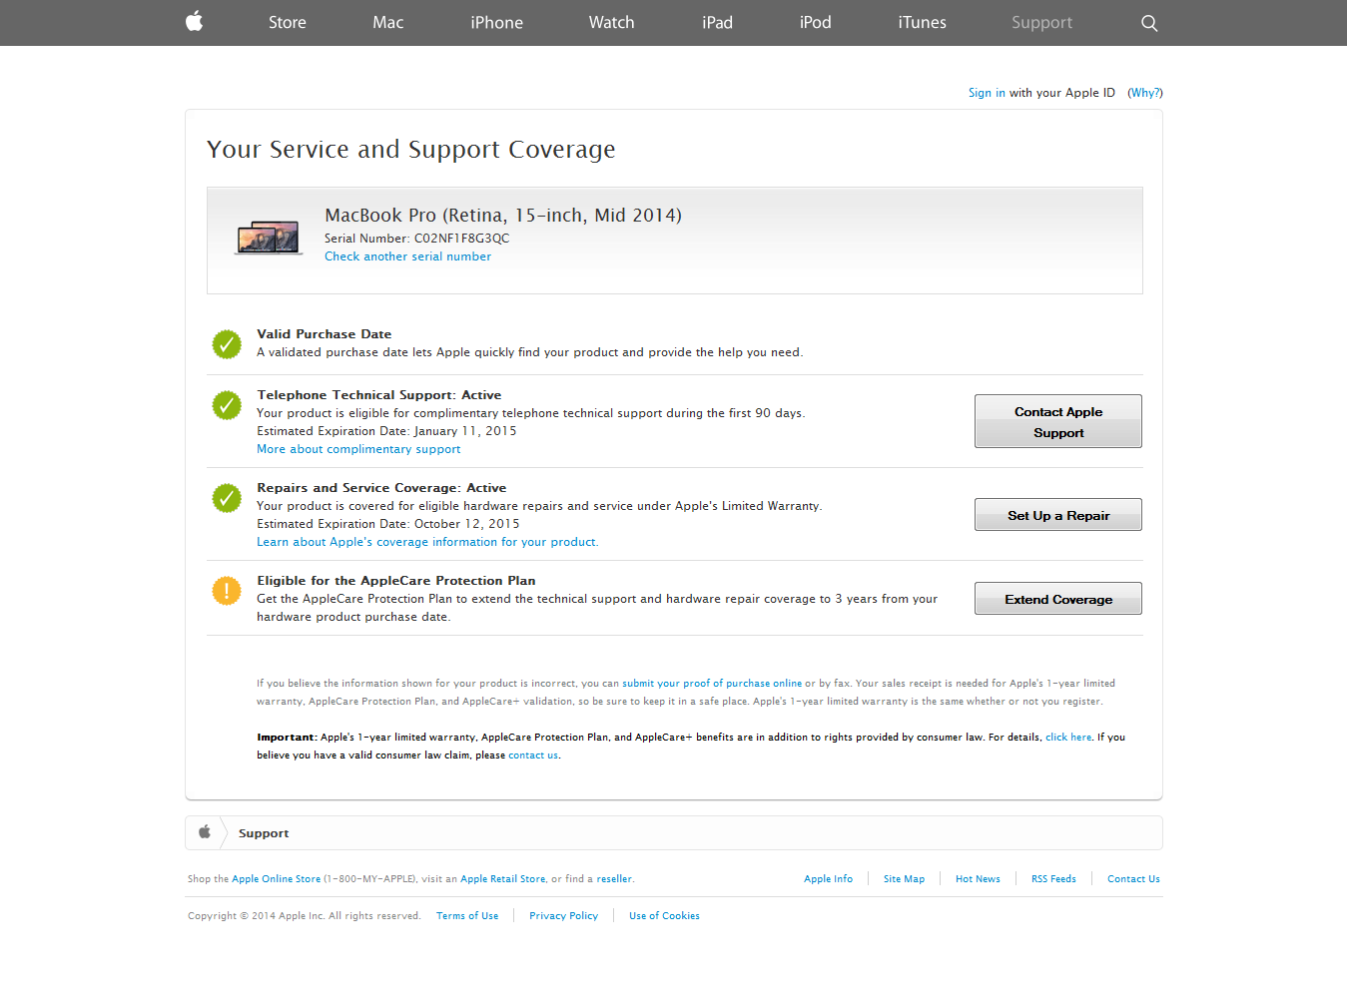Open Learn about Apple's coverage information link
This screenshot has width=1347, height=1006.
coord(427,542)
